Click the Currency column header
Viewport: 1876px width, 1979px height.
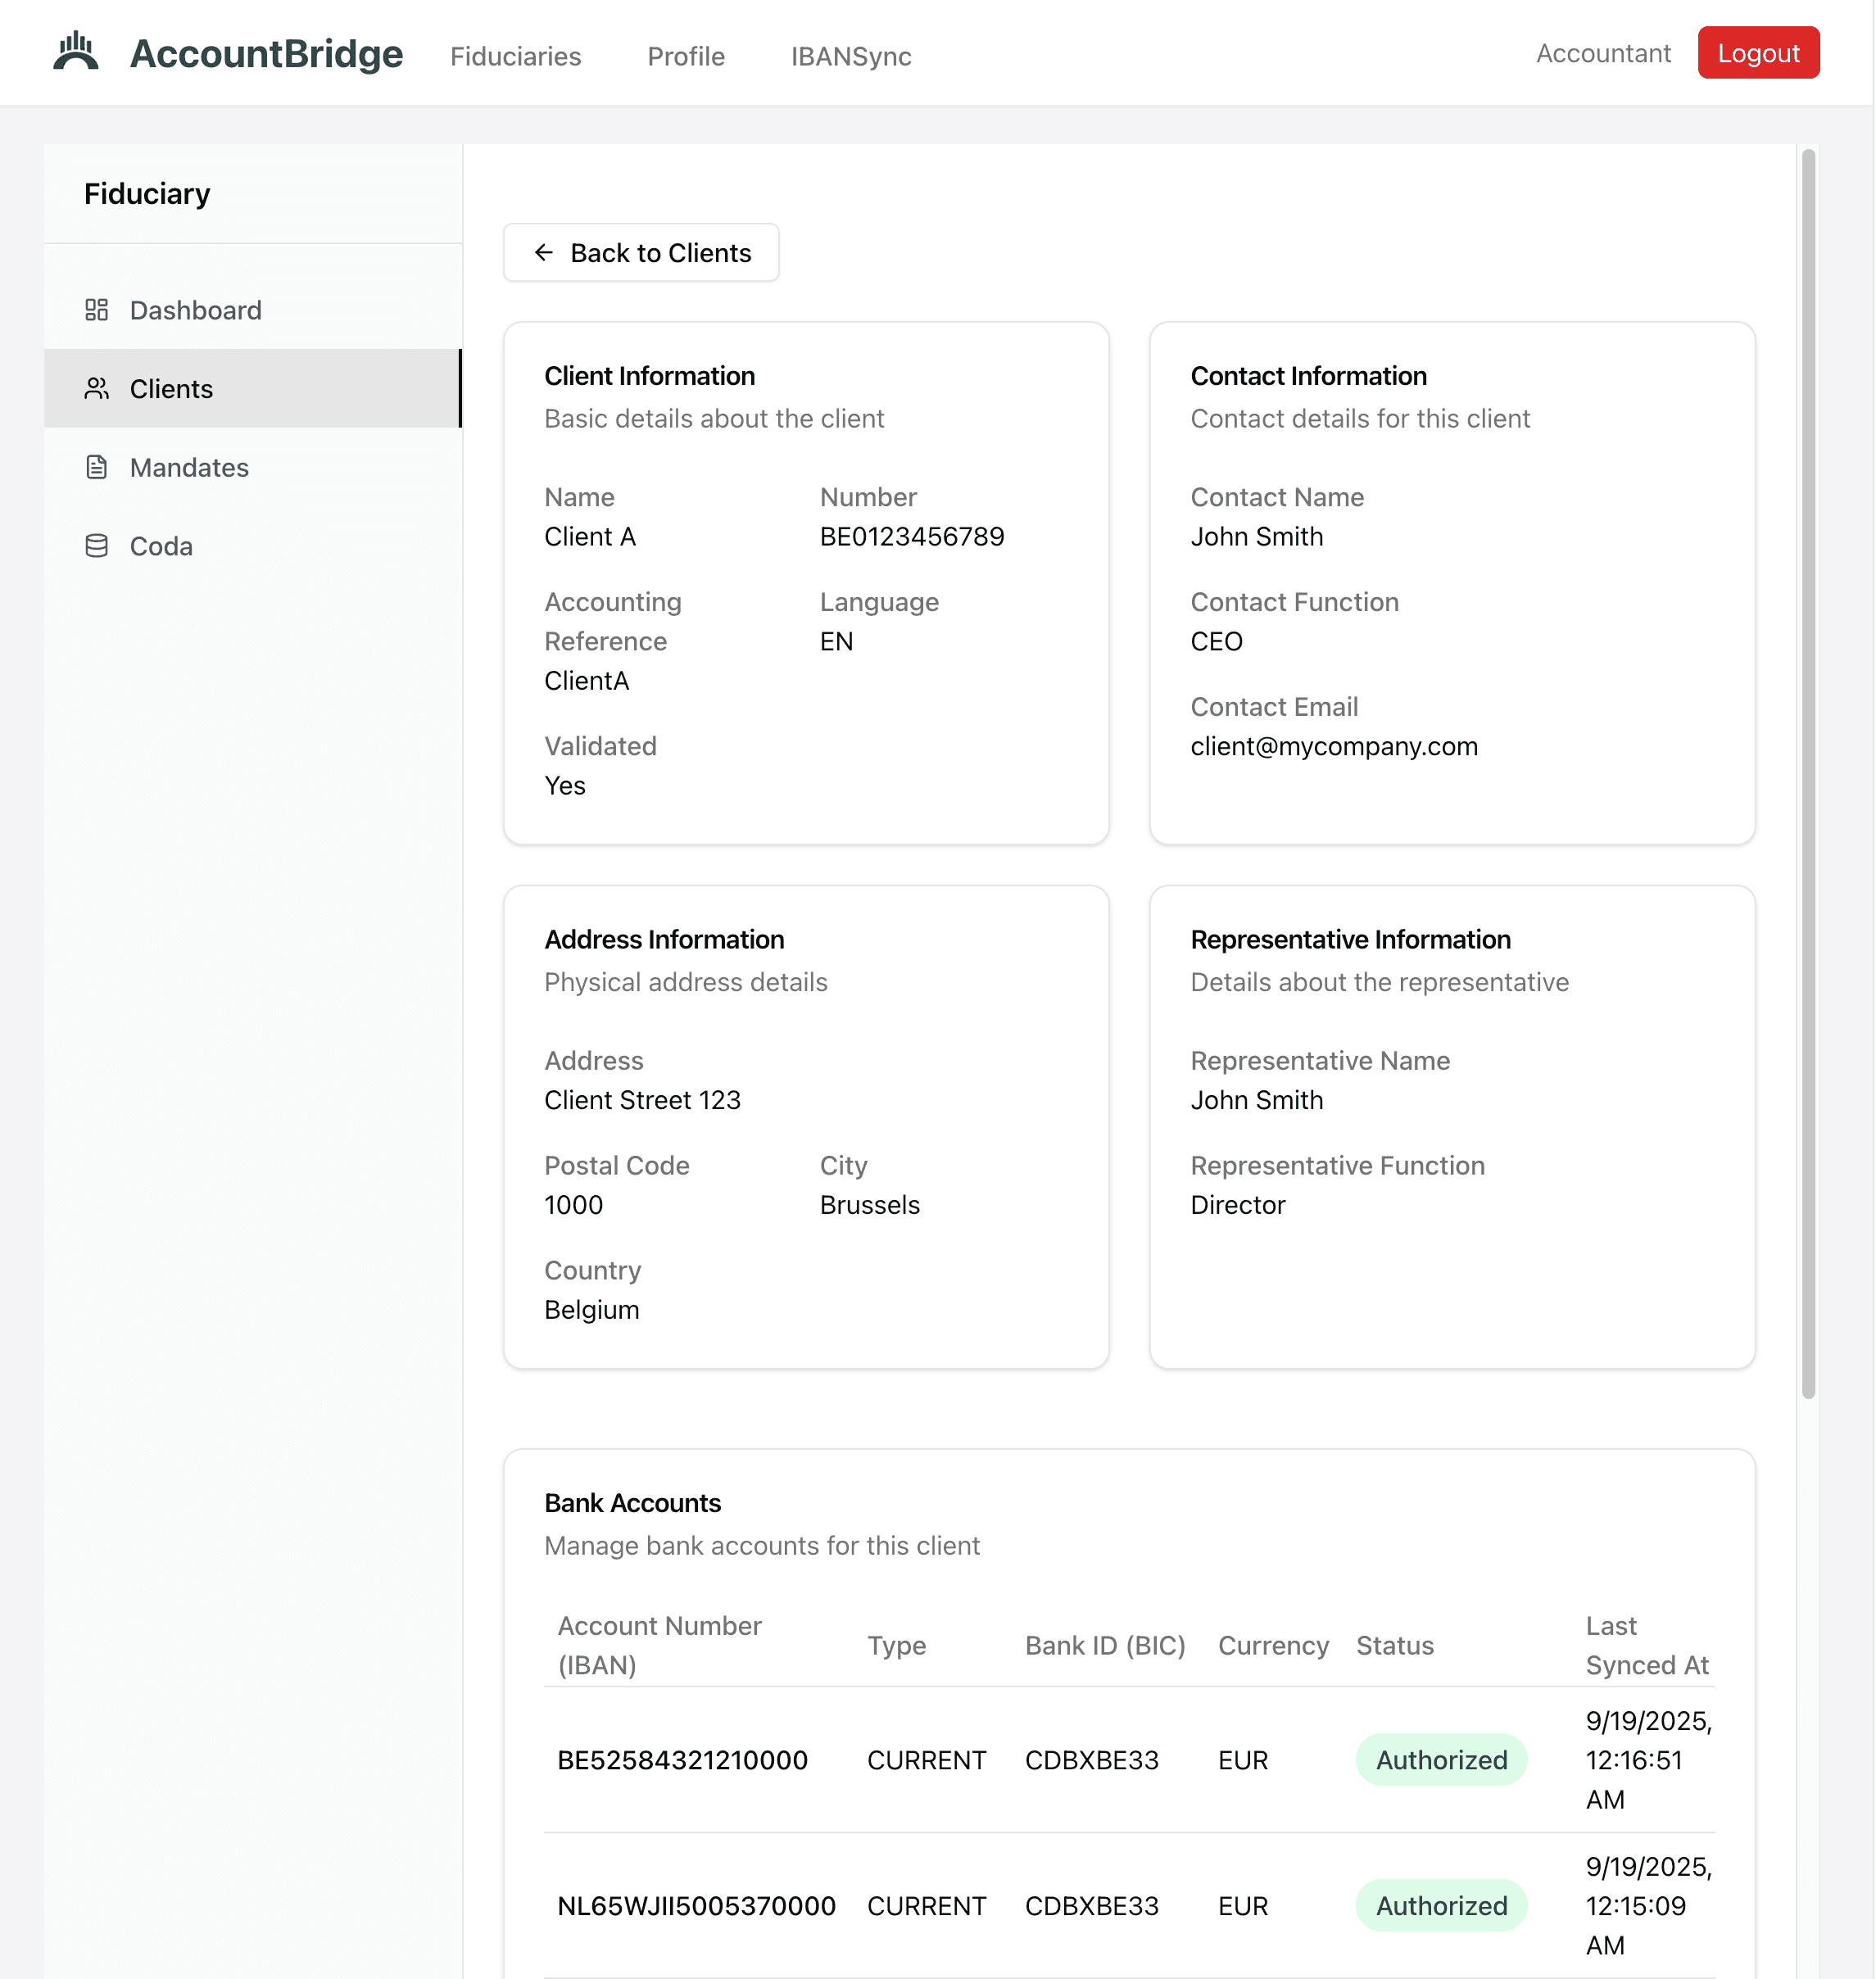(x=1273, y=1645)
